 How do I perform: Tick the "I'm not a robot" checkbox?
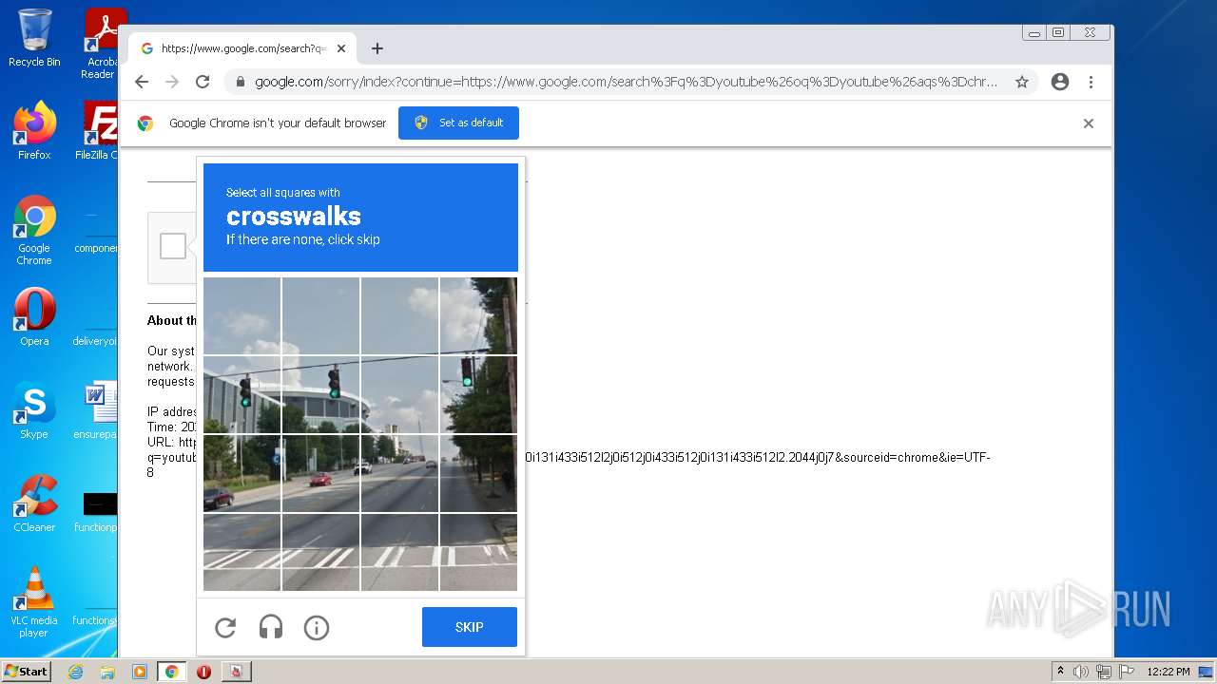[173, 246]
